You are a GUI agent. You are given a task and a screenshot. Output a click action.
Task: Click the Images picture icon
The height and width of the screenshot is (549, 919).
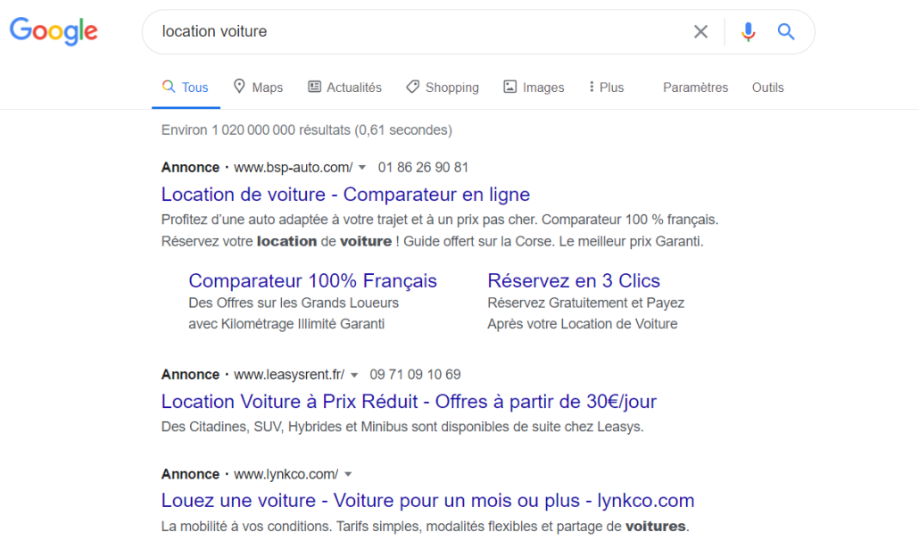click(509, 87)
